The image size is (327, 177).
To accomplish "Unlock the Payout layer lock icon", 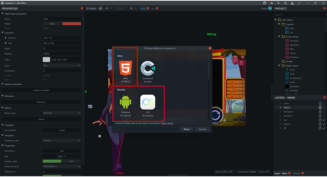I will 320,108.
